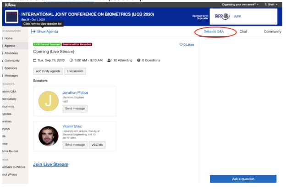Open the S. Shah account dropdown
This screenshot has width=286, height=189.
click(x=271, y=5)
